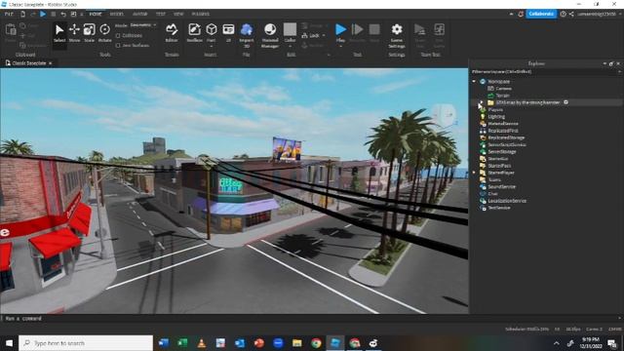Close the Classic Baseplate tab
The height and width of the screenshot is (351, 624).
50,63
